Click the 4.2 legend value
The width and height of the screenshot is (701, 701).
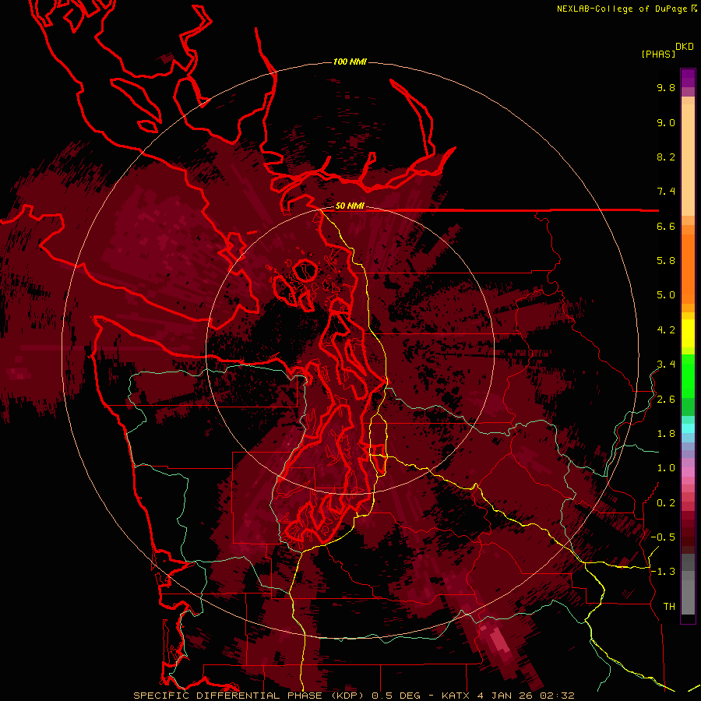pyautogui.click(x=666, y=330)
